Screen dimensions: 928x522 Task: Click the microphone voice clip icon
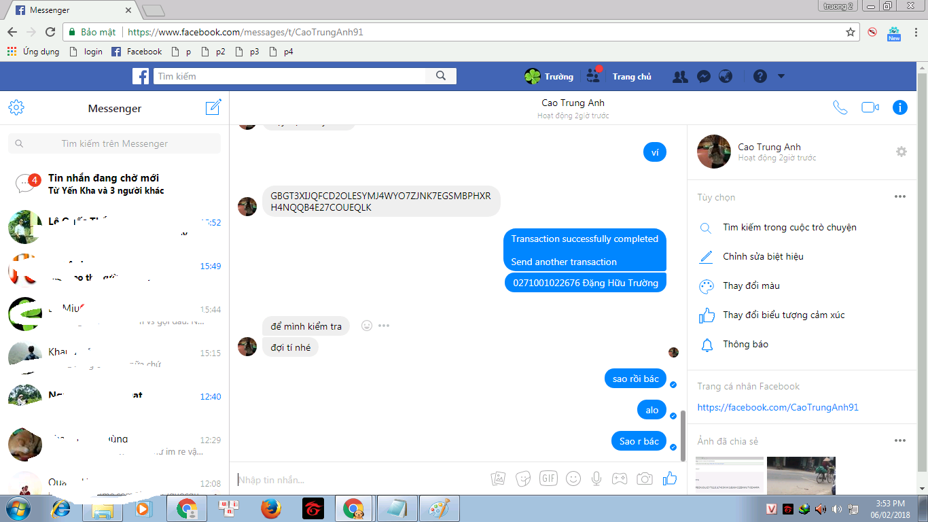pos(596,478)
